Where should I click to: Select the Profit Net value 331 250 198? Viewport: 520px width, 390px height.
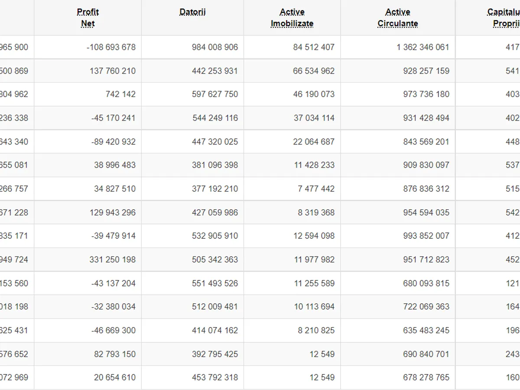coord(113,260)
